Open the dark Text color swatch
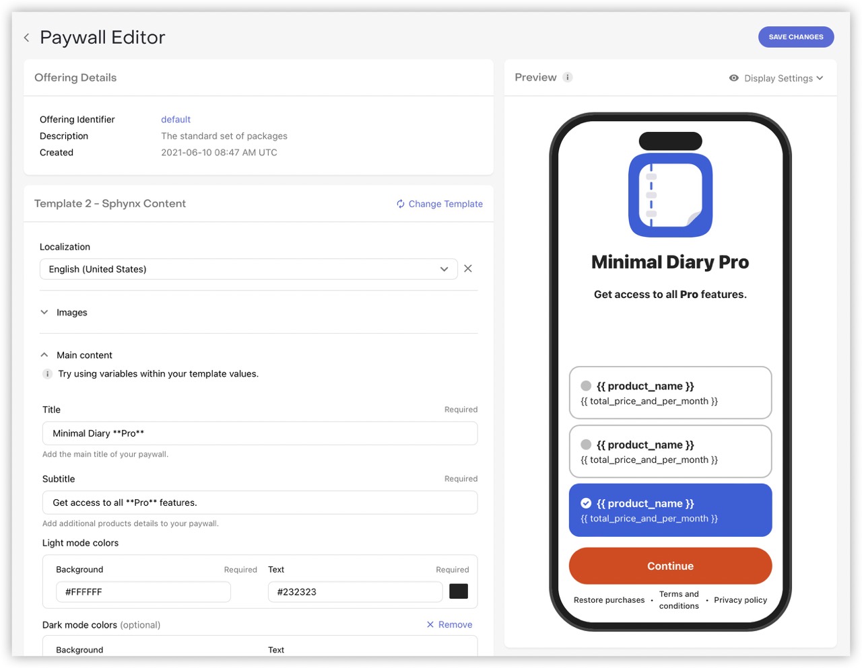 click(459, 591)
